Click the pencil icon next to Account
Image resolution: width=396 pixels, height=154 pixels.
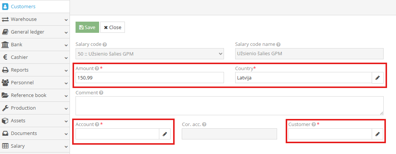[x=165, y=134]
